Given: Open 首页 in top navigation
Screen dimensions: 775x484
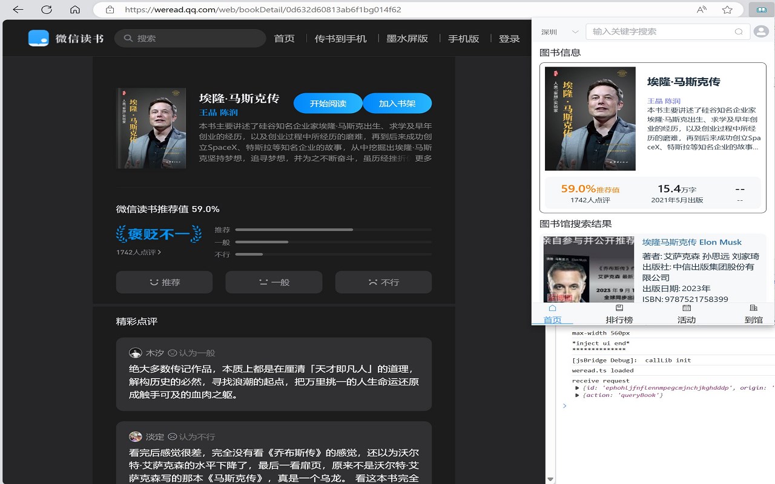Looking at the screenshot, I should coord(284,38).
